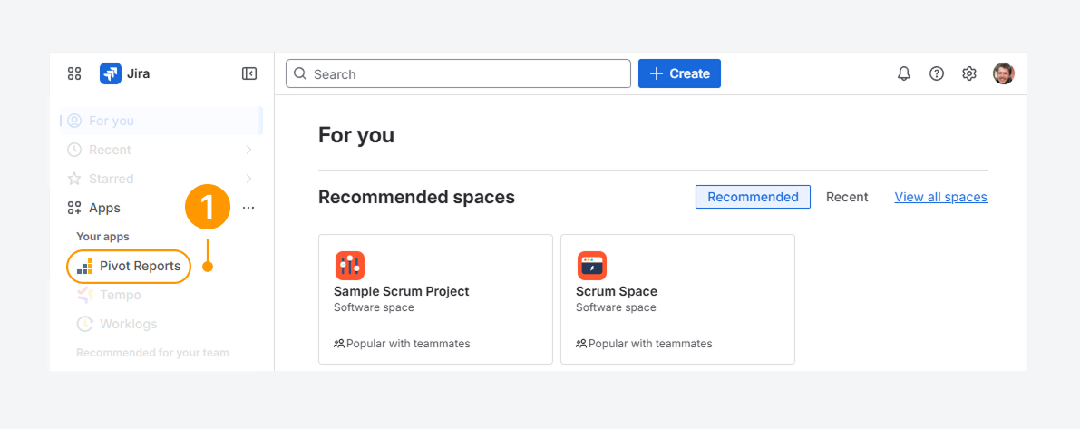Click Software space under Sample Scrum Project
This screenshot has height=429, width=1080.
click(x=374, y=307)
